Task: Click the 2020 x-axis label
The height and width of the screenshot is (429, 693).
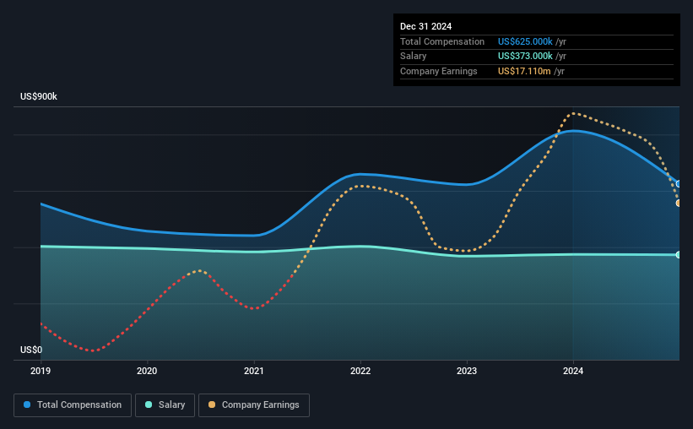Action: (x=147, y=371)
